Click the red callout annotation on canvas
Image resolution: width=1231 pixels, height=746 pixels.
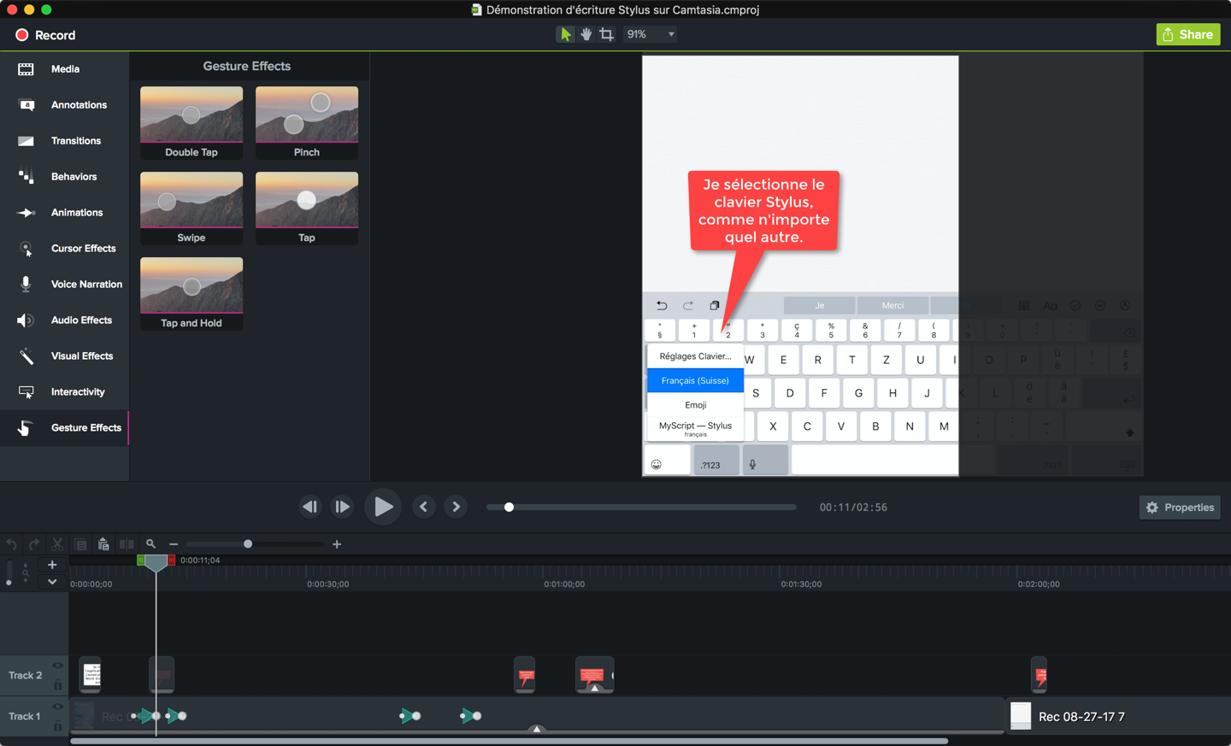763,210
